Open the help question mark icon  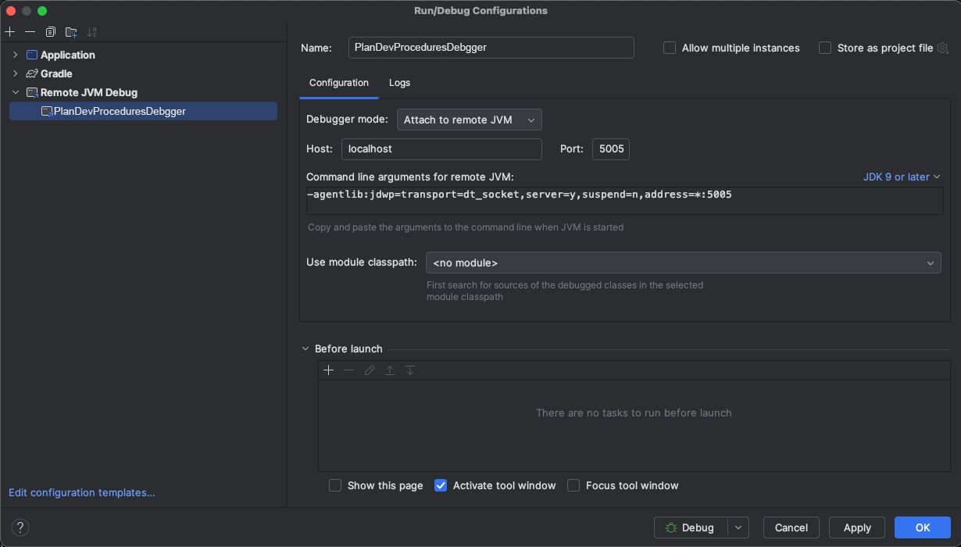(x=20, y=527)
